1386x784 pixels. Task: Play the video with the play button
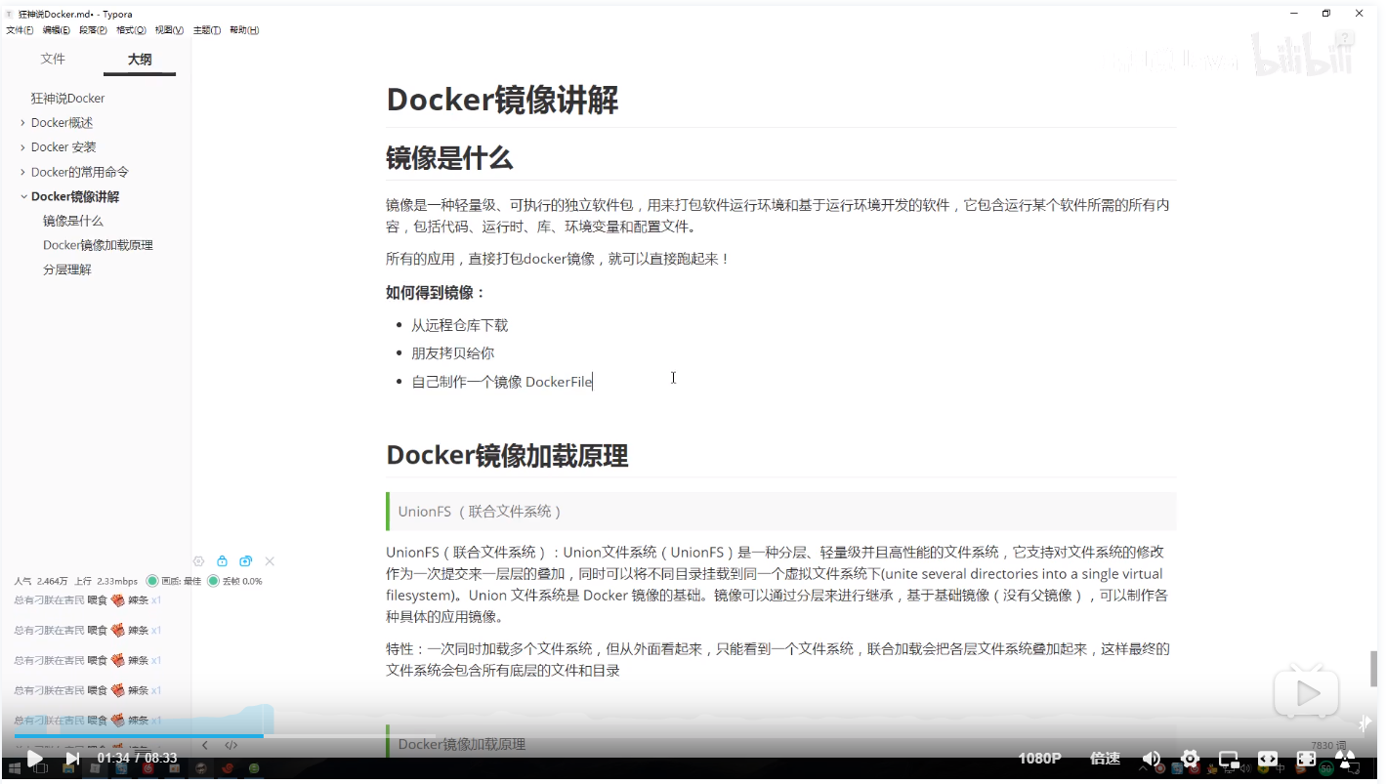click(34, 758)
